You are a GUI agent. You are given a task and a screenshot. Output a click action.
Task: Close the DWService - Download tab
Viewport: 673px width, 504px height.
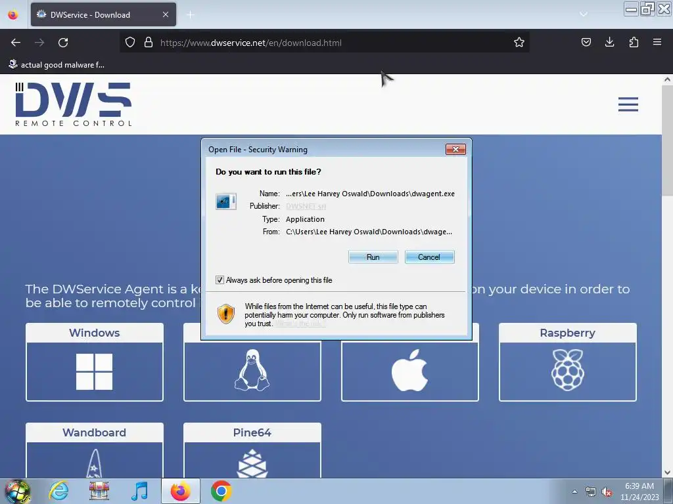166,14
